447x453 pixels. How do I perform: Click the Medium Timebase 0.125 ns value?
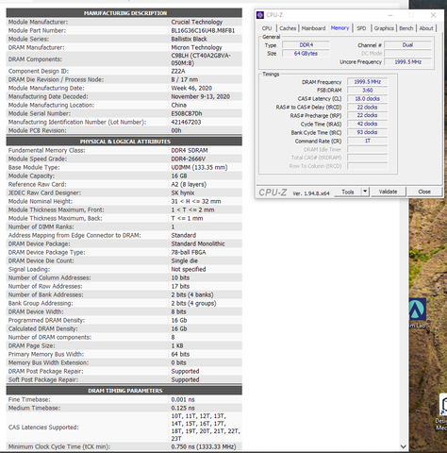pos(183,408)
